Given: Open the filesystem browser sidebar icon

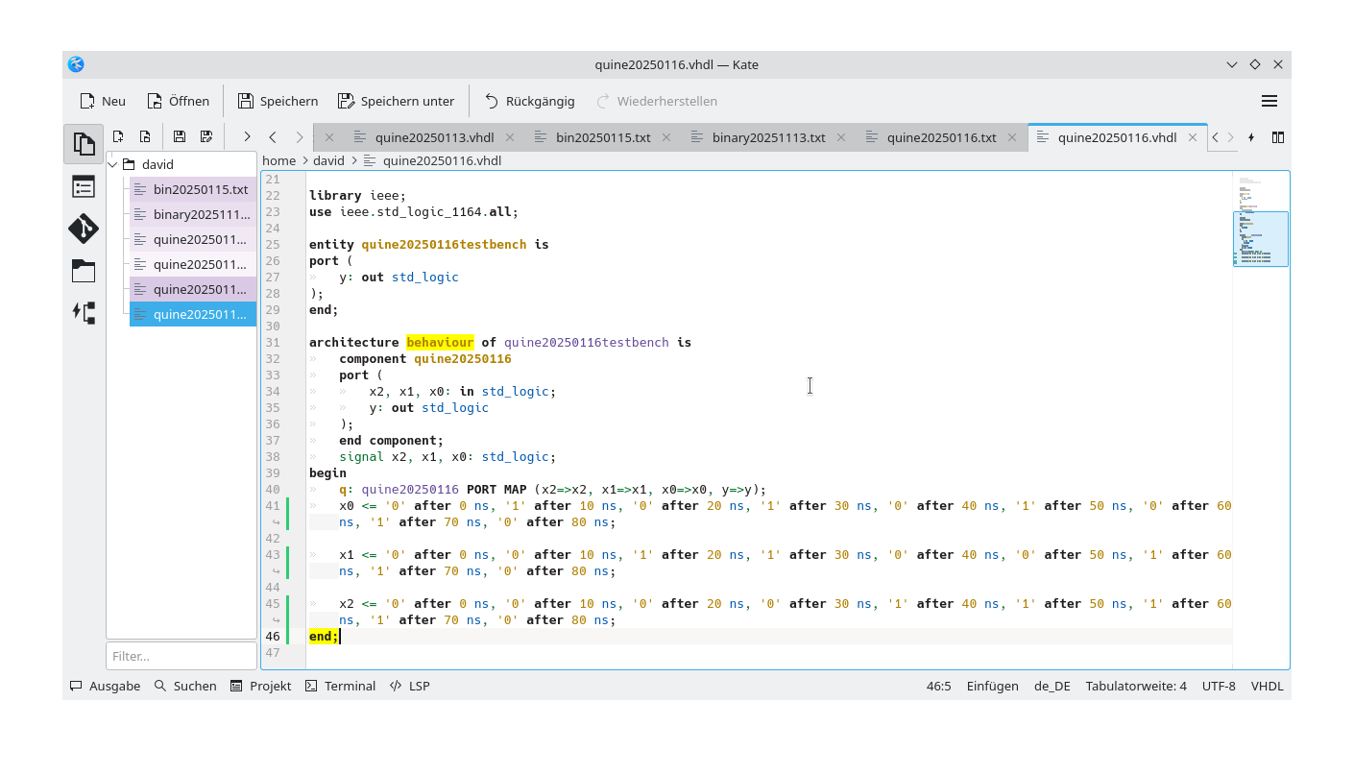Looking at the screenshot, I should click(x=84, y=271).
